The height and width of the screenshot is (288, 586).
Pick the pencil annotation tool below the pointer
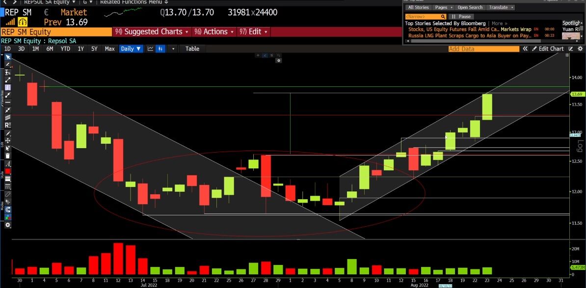(8, 65)
